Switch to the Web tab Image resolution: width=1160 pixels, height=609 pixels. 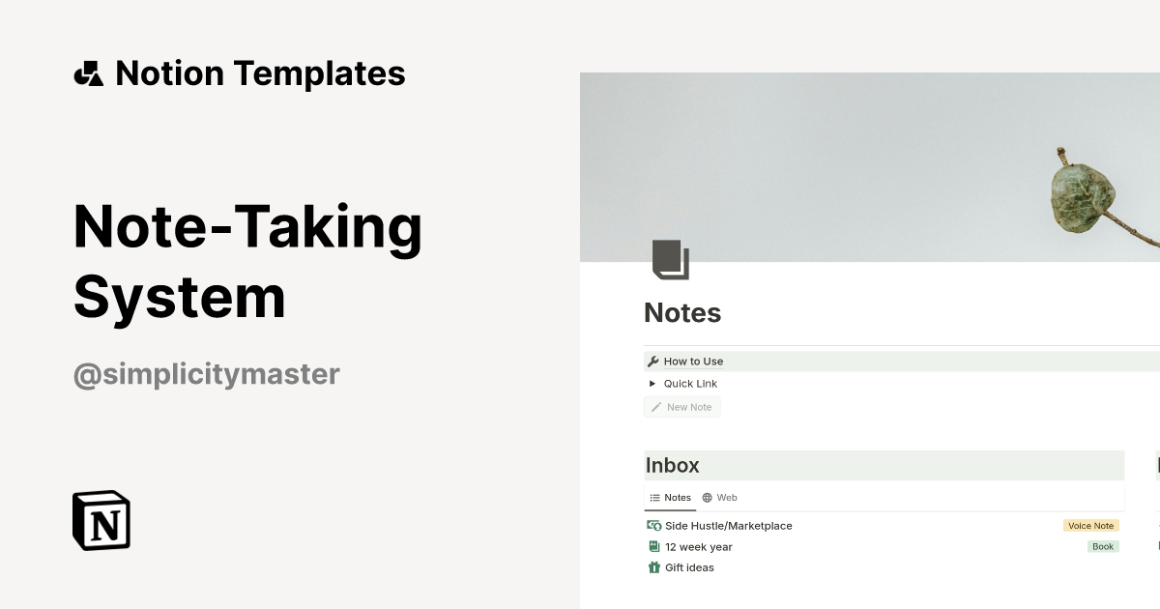tap(720, 497)
